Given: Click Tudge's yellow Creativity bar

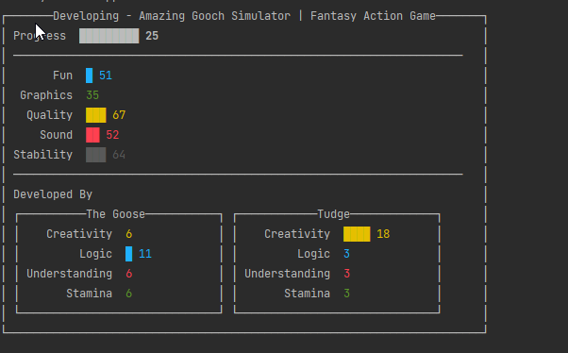Looking at the screenshot, I should (x=357, y=234).
